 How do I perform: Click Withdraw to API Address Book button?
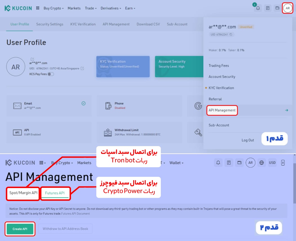(x=65, y=229)
